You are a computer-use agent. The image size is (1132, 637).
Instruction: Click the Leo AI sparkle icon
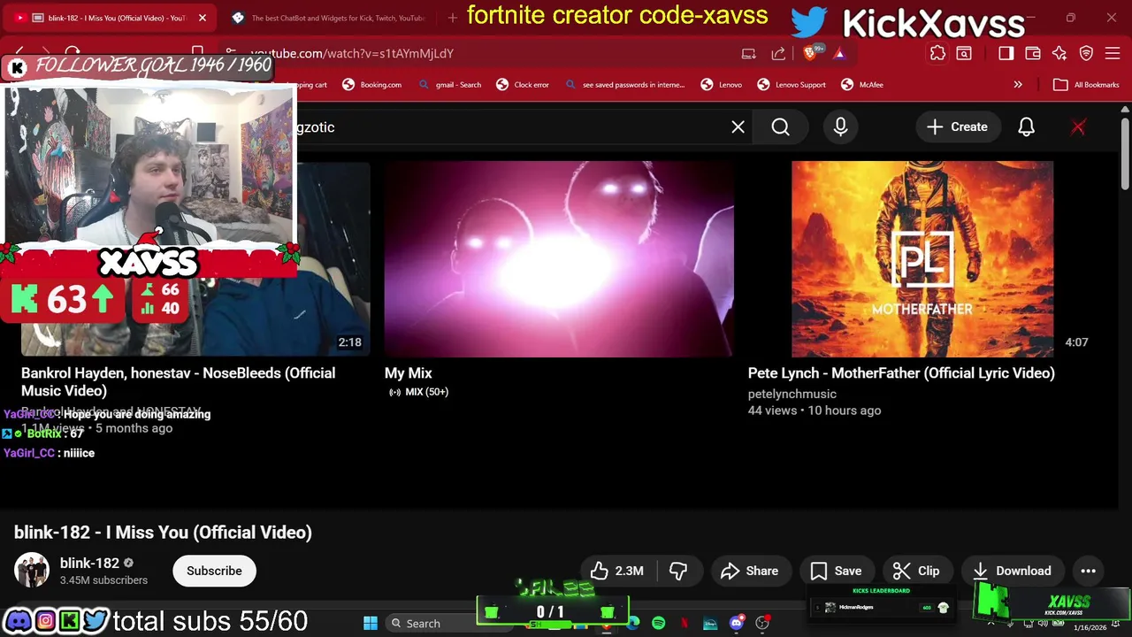coord(1059,53)
